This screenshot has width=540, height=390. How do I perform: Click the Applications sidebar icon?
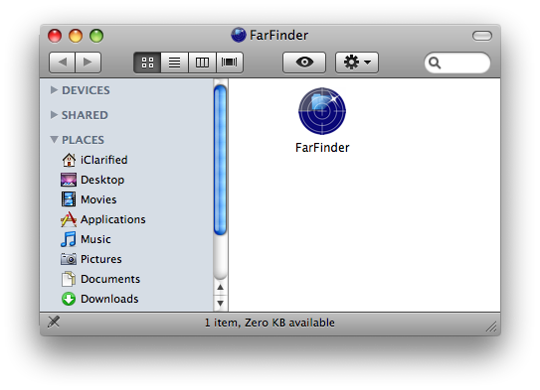[69, 219]
